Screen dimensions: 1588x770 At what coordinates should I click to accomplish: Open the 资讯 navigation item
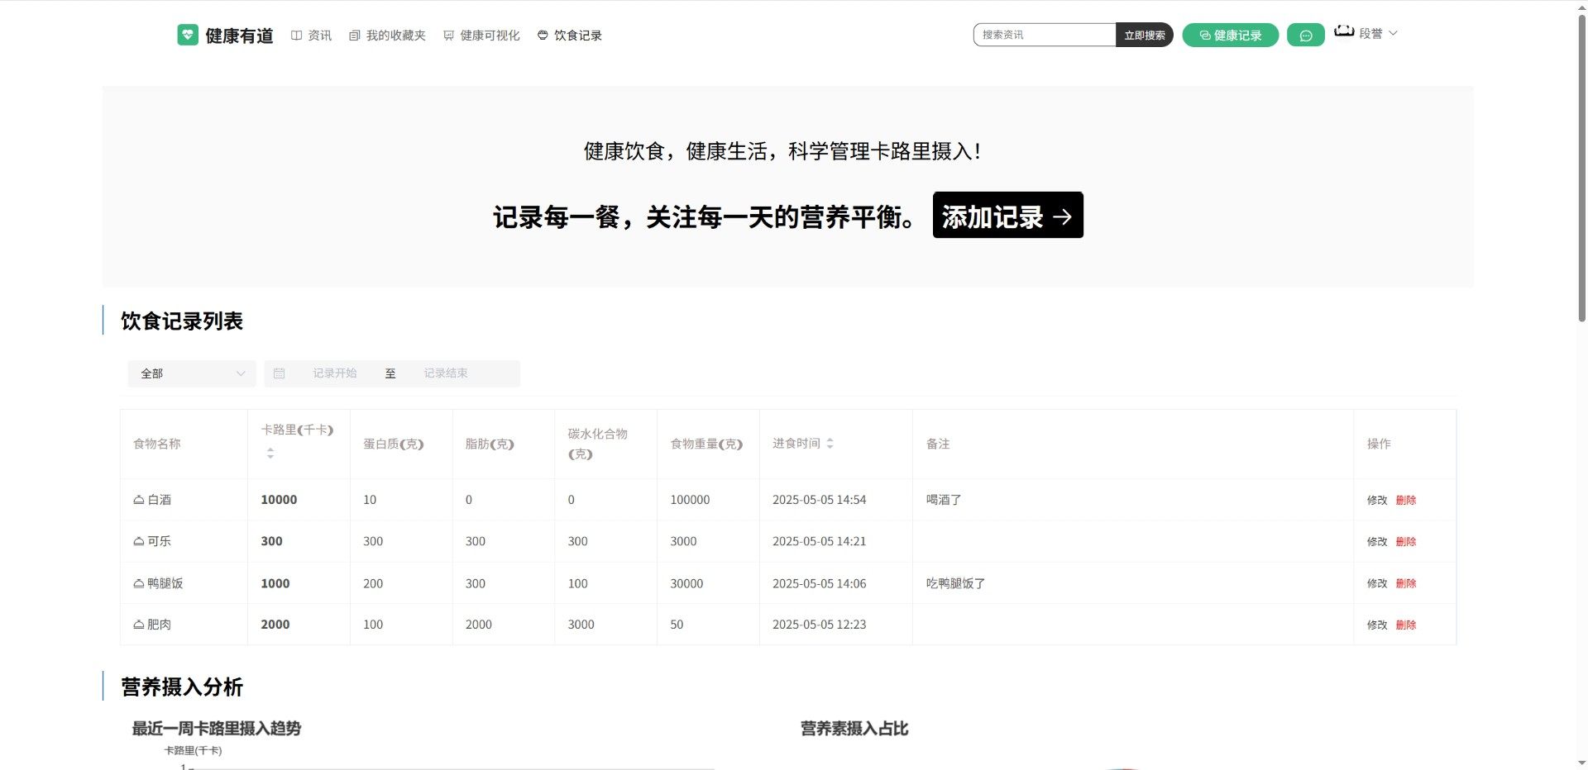coord(311,36)
